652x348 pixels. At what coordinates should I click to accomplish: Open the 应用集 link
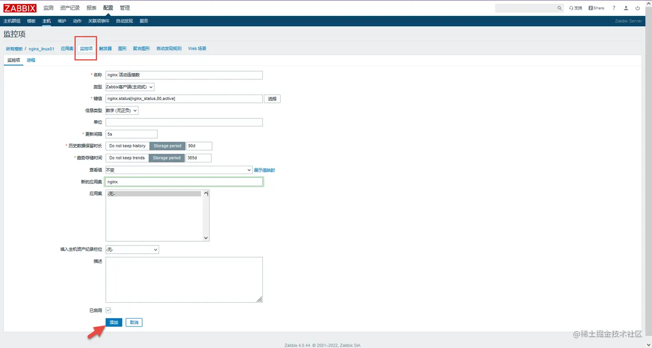click(67, 49)
